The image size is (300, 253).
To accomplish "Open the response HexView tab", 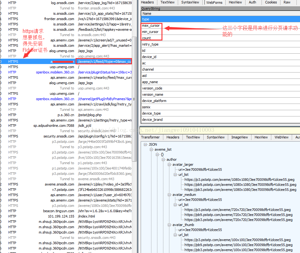I will point(261,137).
